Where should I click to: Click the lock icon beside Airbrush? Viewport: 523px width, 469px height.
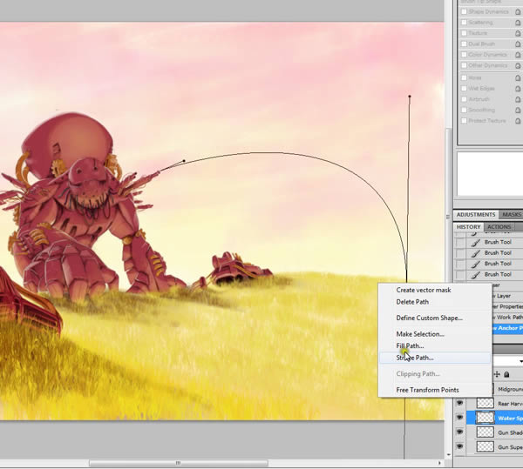tap(518, 99)
